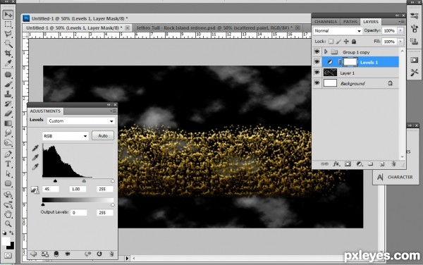Select the Clone Stamp tool

pos(8,94)
